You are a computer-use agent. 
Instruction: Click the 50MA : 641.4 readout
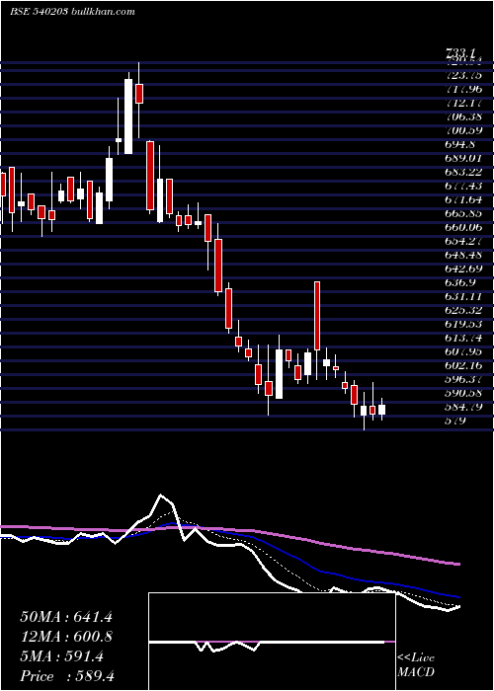(x=66, y=617)
